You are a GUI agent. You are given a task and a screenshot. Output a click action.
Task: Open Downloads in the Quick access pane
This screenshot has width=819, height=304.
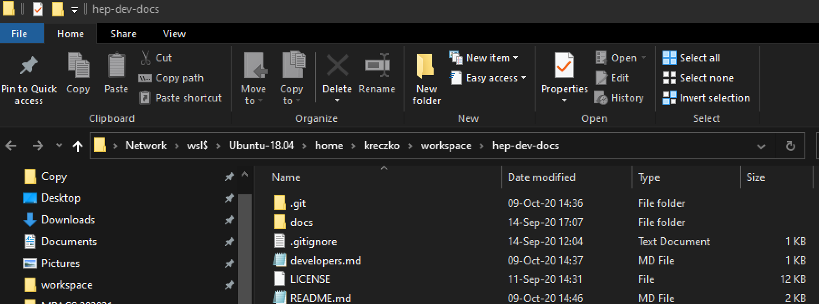pyautogui.click(x=68, y=220)
